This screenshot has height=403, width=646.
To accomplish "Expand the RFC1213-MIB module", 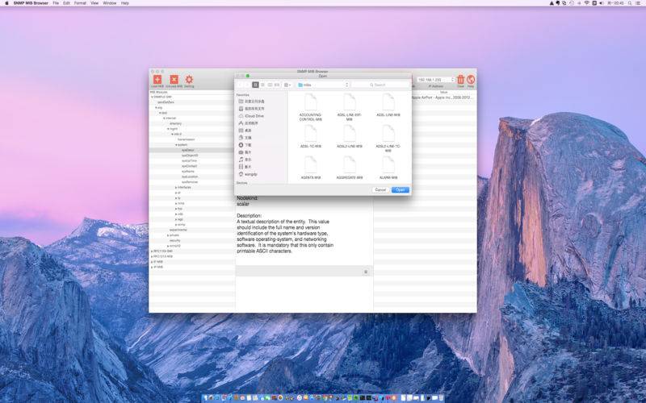I will pos(152,256).
